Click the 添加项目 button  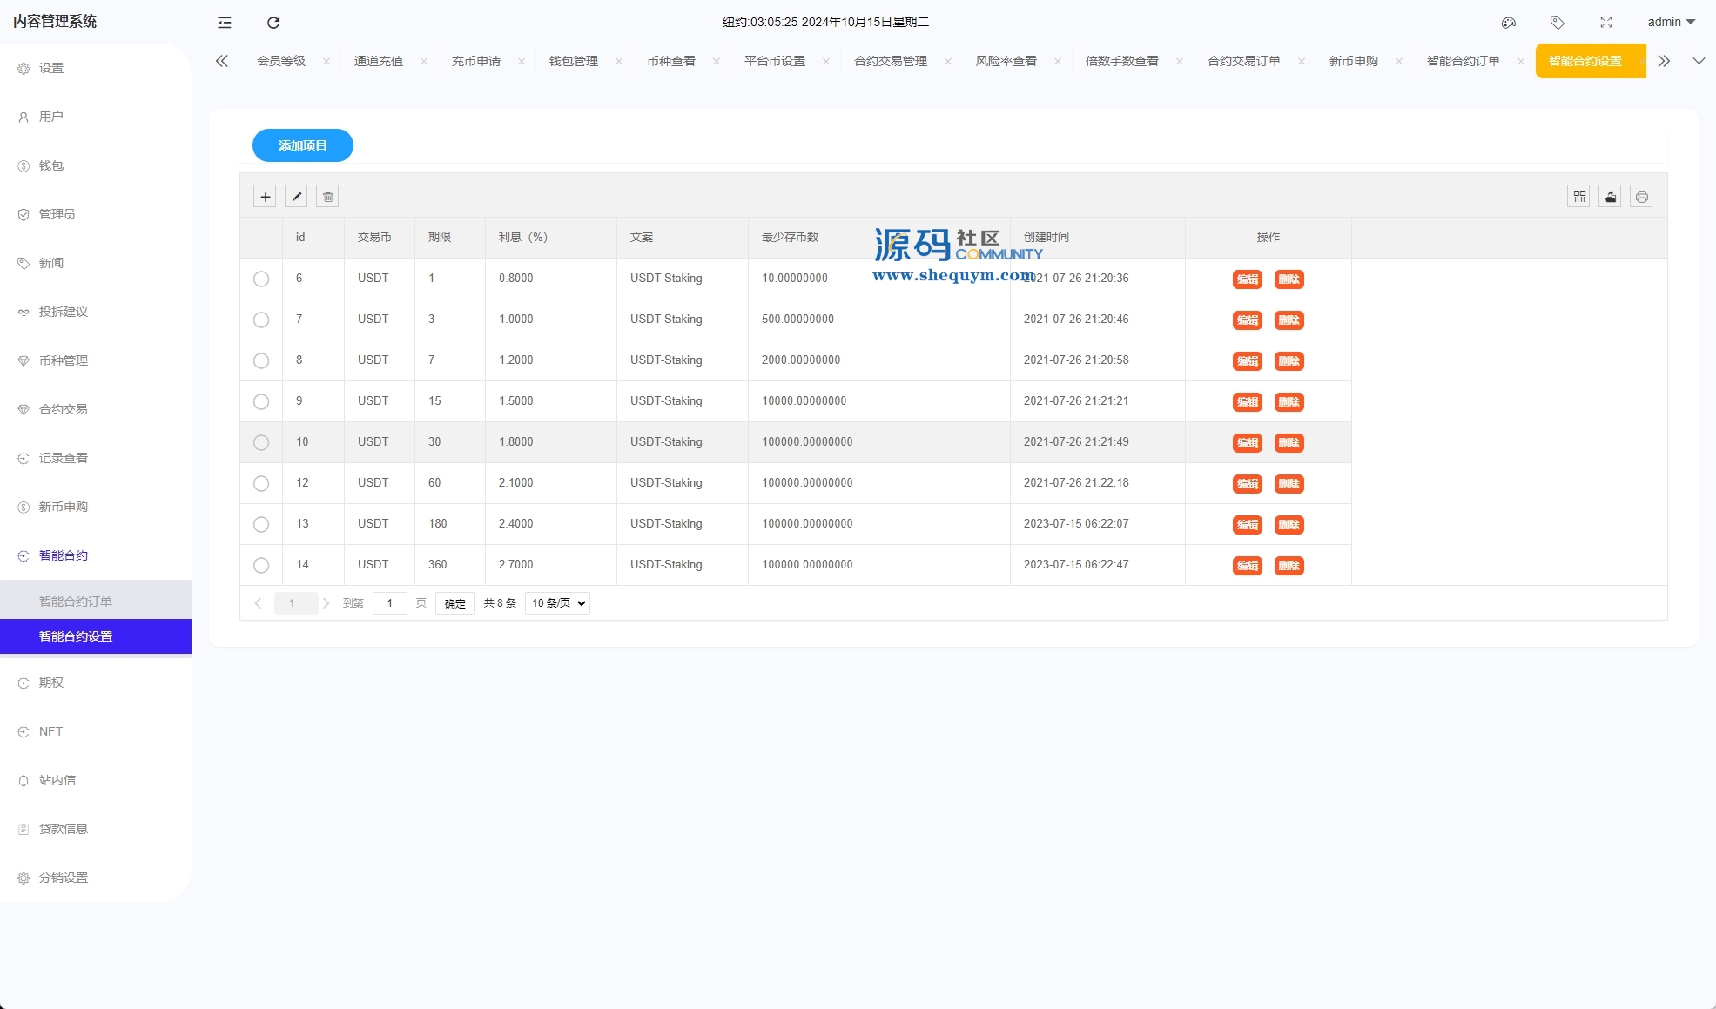(303, 145)
